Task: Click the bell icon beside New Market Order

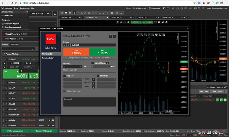Action: (111, 36)
